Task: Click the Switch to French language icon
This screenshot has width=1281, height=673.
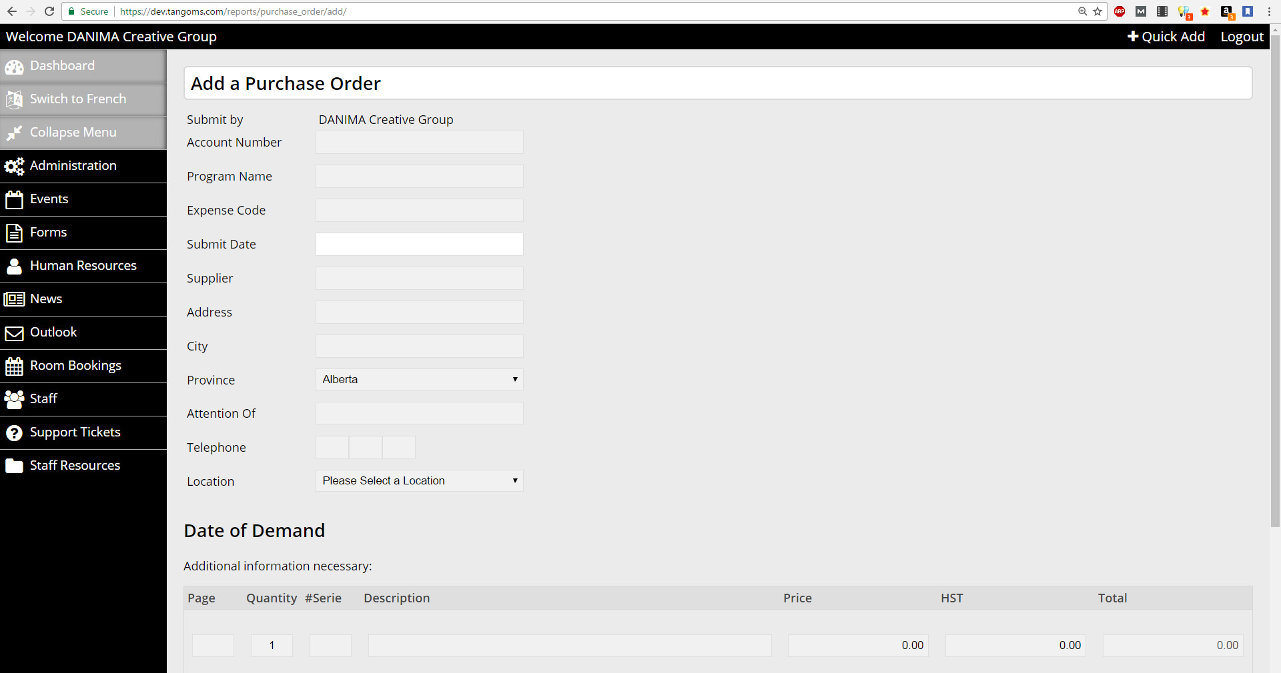Action: click(x=14, y=99)
